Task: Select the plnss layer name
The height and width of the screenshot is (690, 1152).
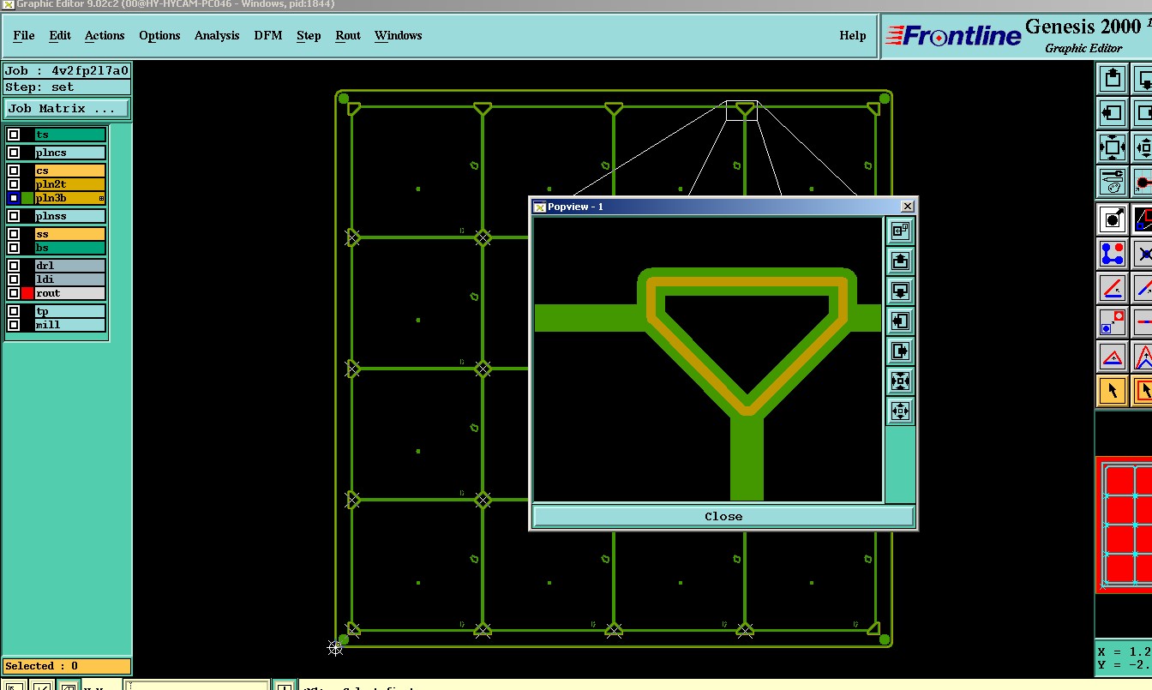Action: (x=70, y=216)
